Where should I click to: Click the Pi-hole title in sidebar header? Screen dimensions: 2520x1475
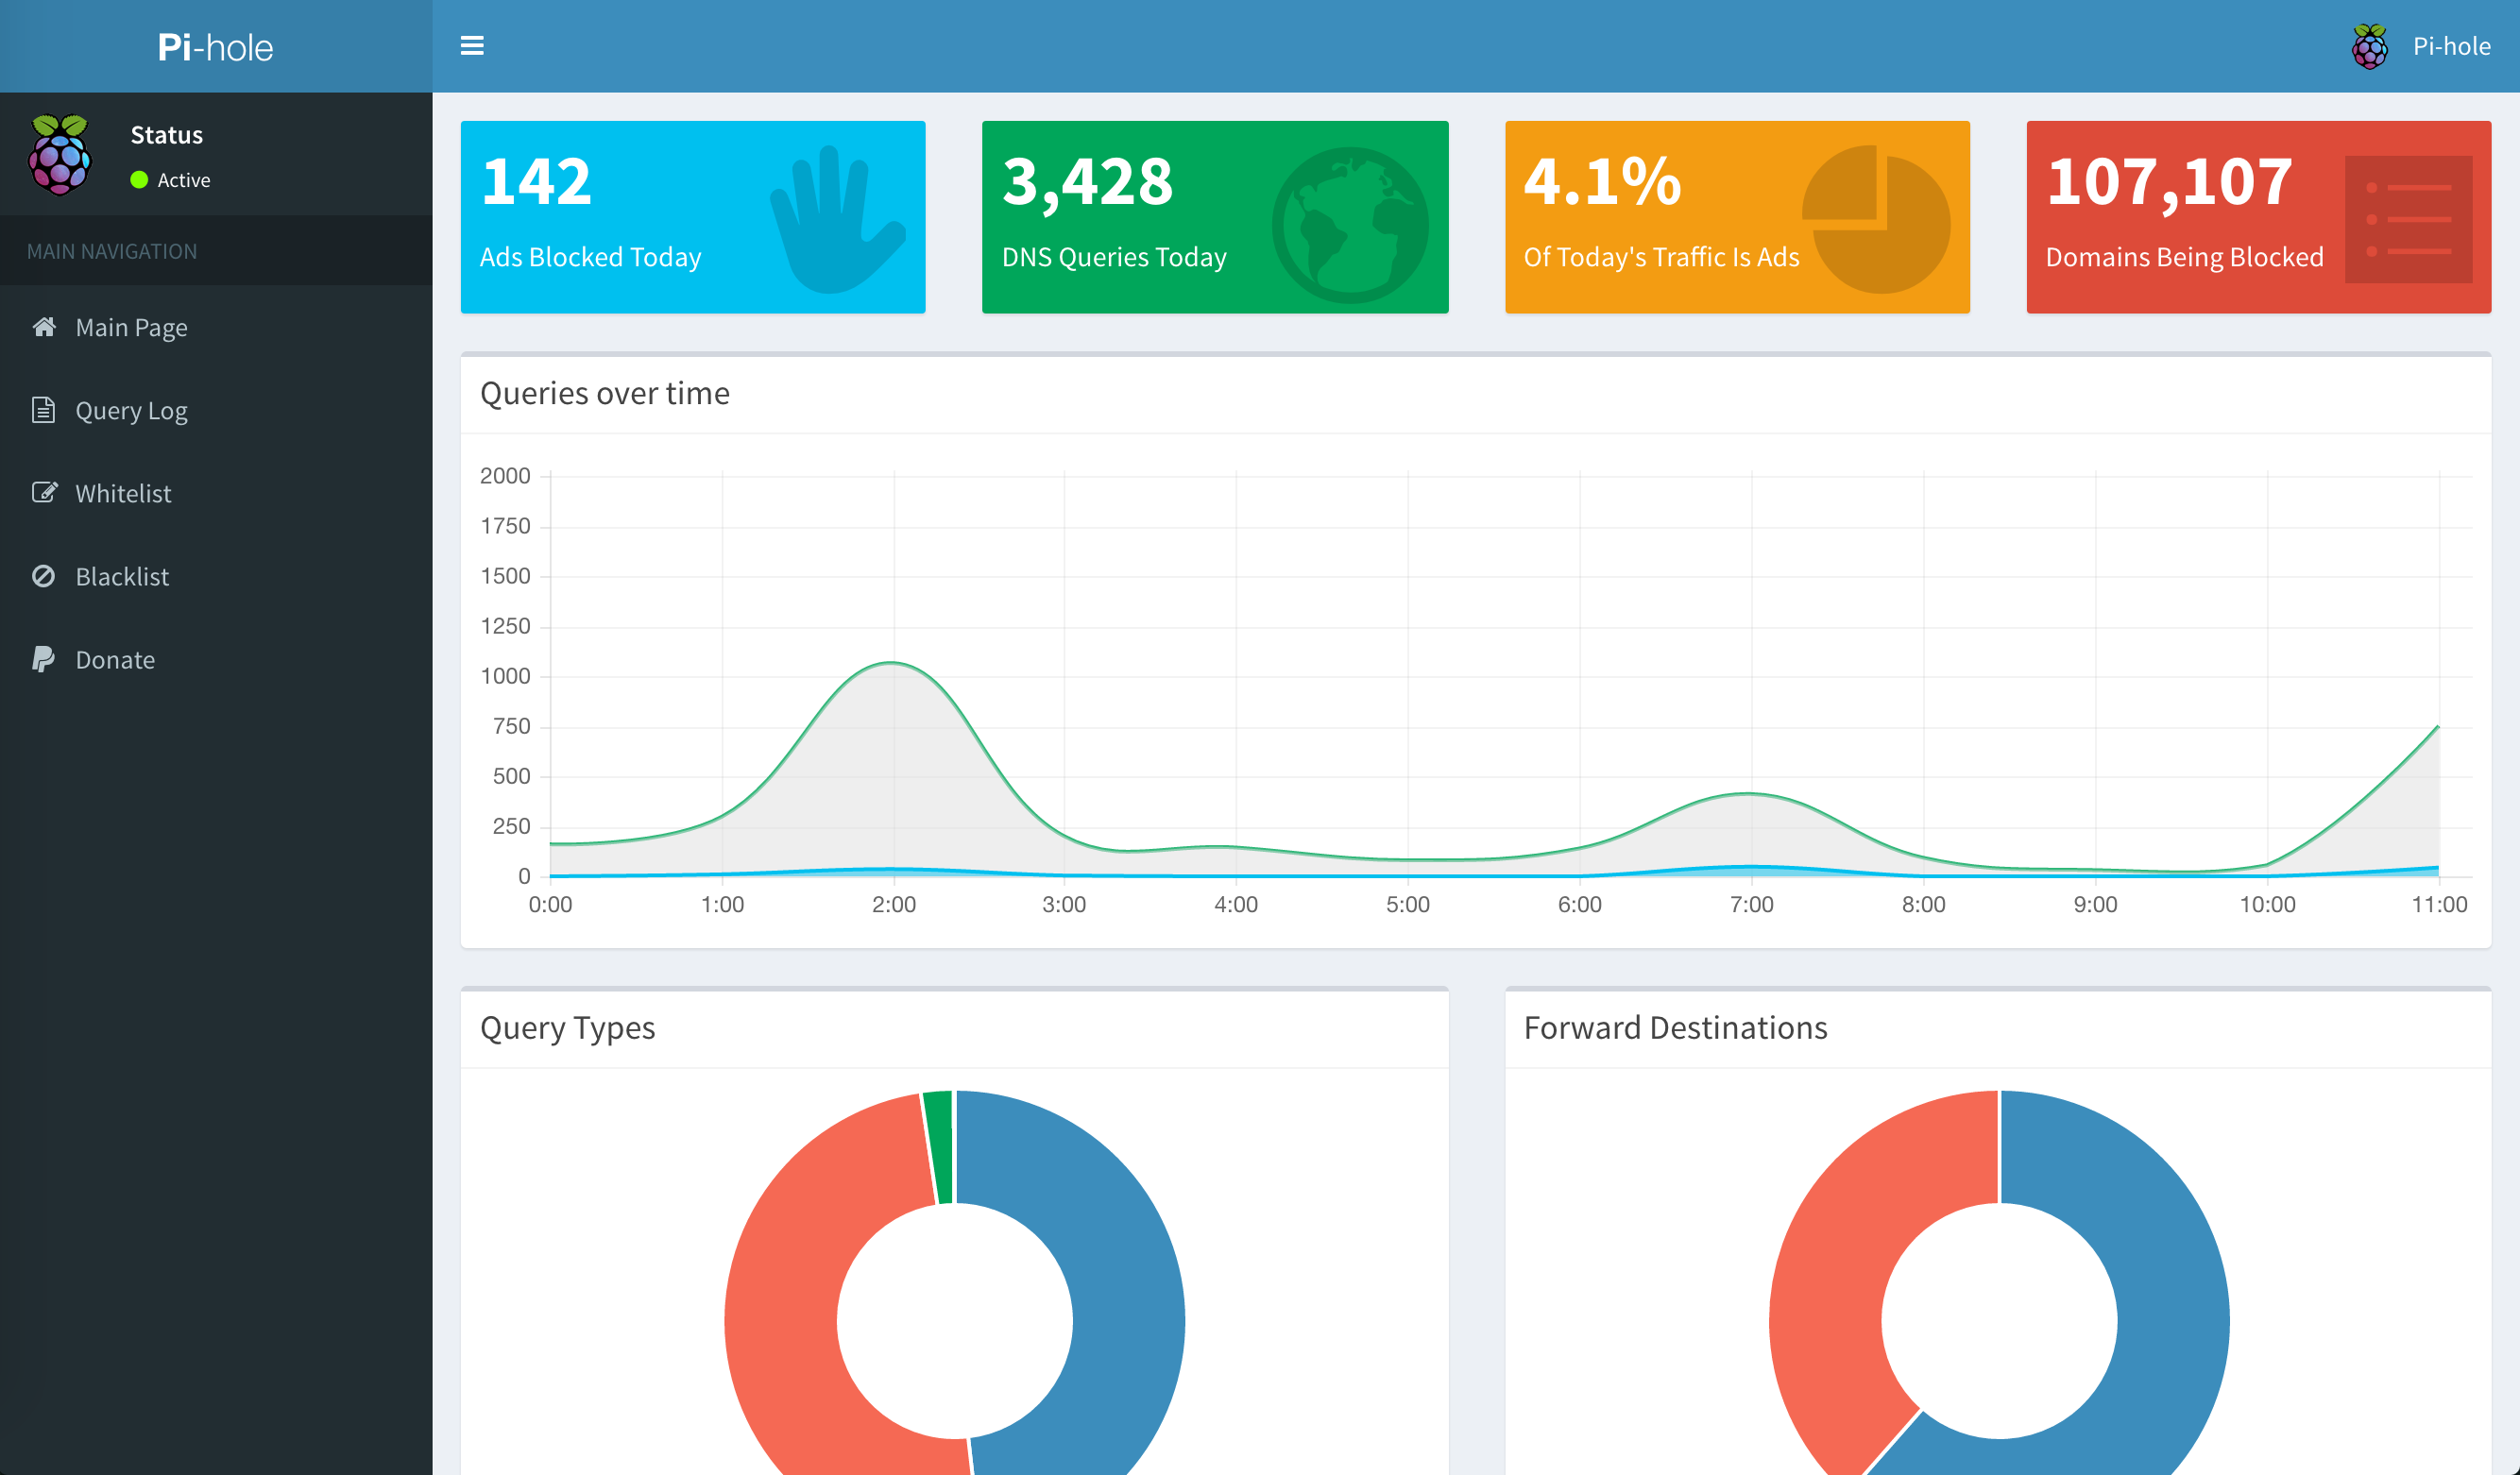(x=215, y=47)
